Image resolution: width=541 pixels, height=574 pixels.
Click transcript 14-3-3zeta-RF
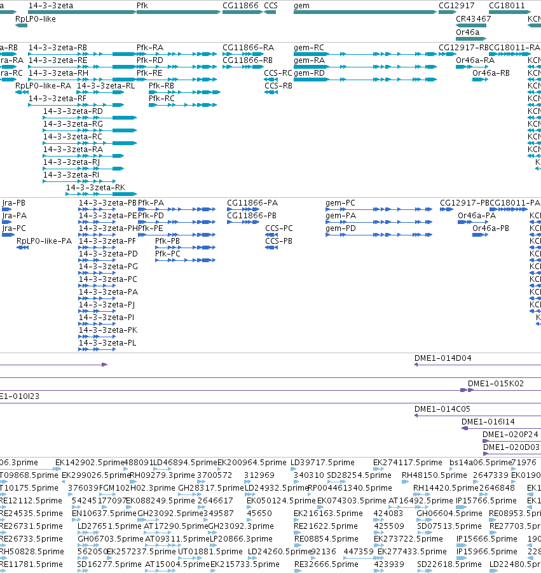pyautogui.click(x=57, y=99)
